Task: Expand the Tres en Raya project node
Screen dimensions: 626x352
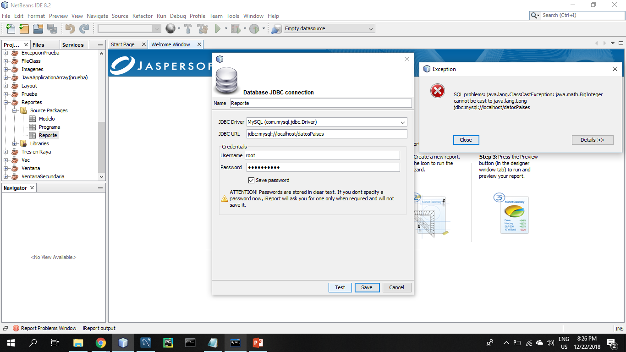Action: tap(6, 152)
